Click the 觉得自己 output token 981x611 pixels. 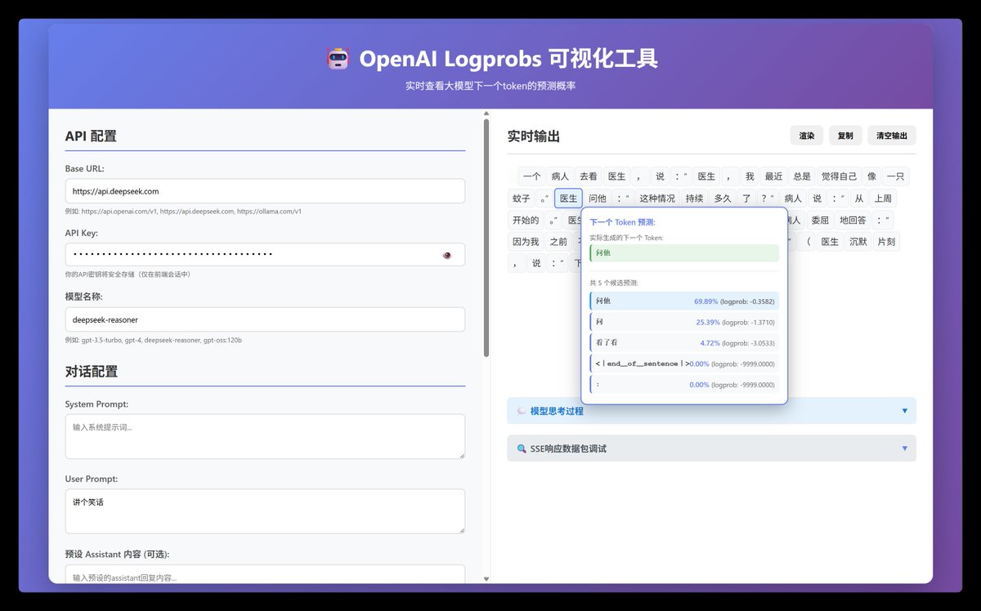pos(840,176)
